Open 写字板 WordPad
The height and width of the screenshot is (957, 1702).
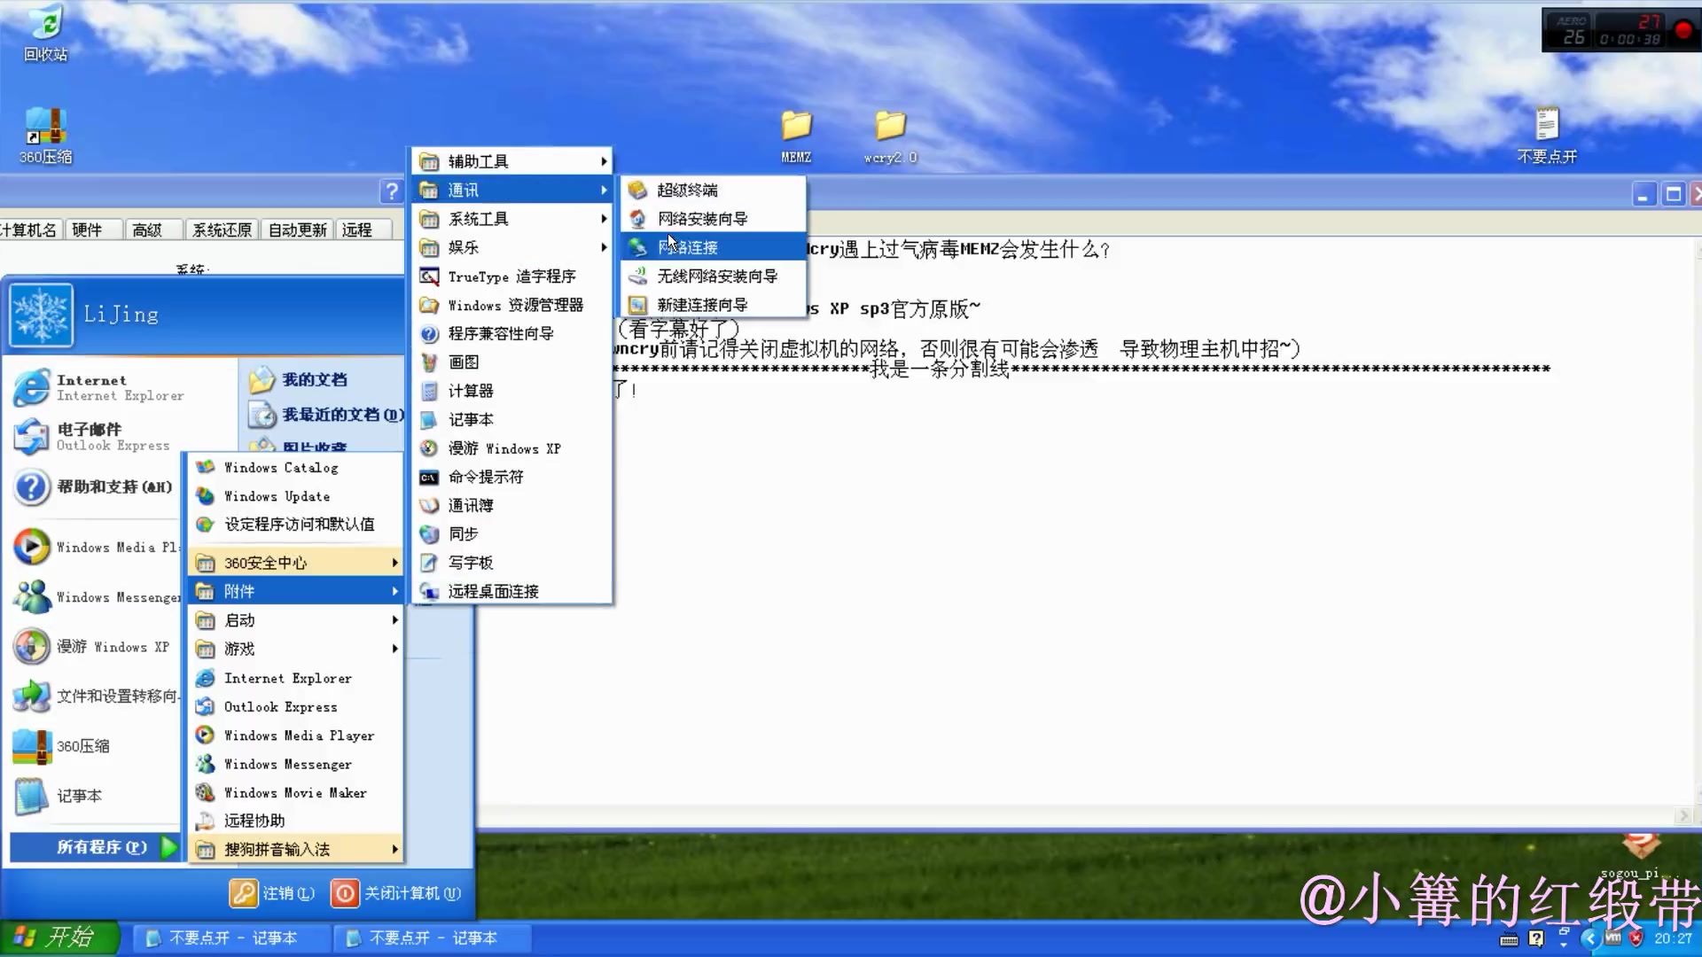pos(512,563)
